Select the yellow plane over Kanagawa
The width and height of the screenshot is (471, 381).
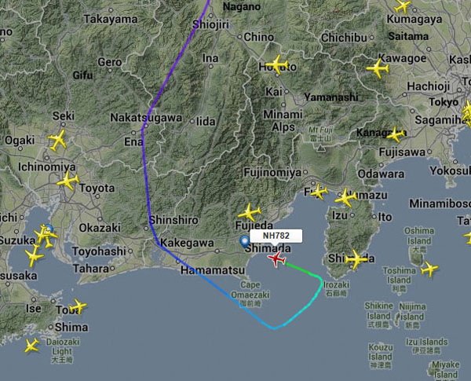396,134
